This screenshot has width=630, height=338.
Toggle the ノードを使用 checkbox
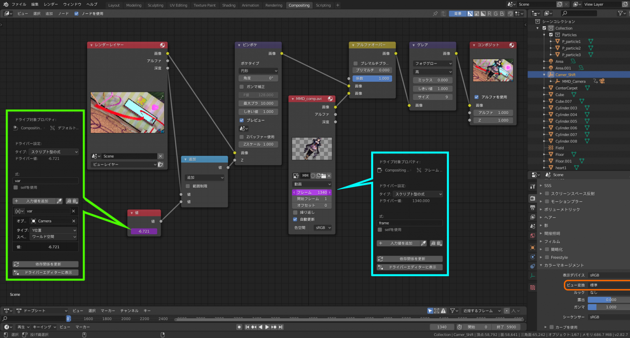click(x=76, y=13)
